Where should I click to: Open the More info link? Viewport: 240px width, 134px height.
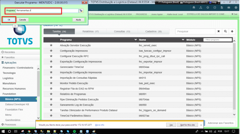[x=100, y=125]
